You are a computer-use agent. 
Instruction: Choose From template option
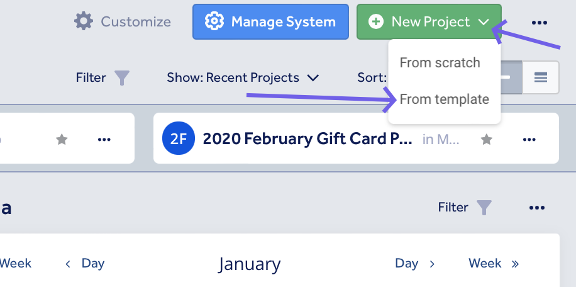[444, 99]
